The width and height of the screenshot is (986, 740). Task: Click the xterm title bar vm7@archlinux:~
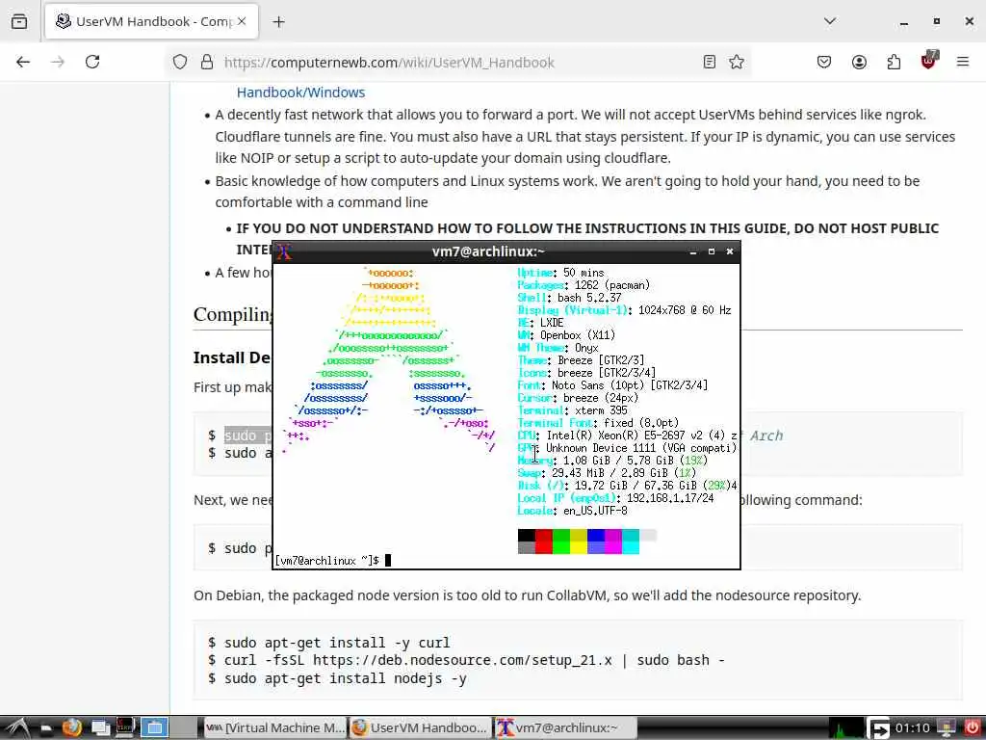pos(488,251)
